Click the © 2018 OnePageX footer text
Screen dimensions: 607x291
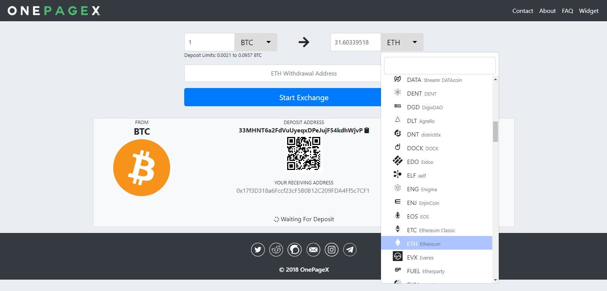304,270
